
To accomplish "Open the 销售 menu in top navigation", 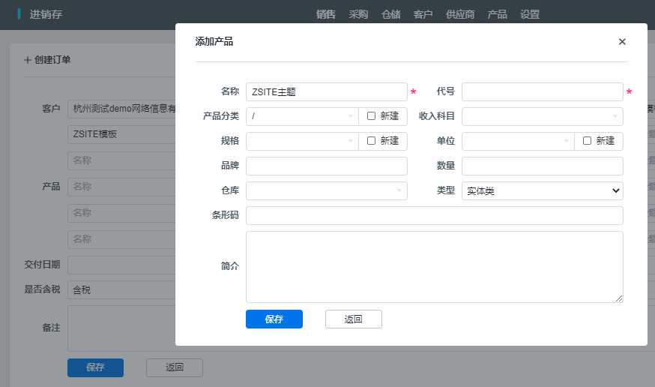I will 326,14.
